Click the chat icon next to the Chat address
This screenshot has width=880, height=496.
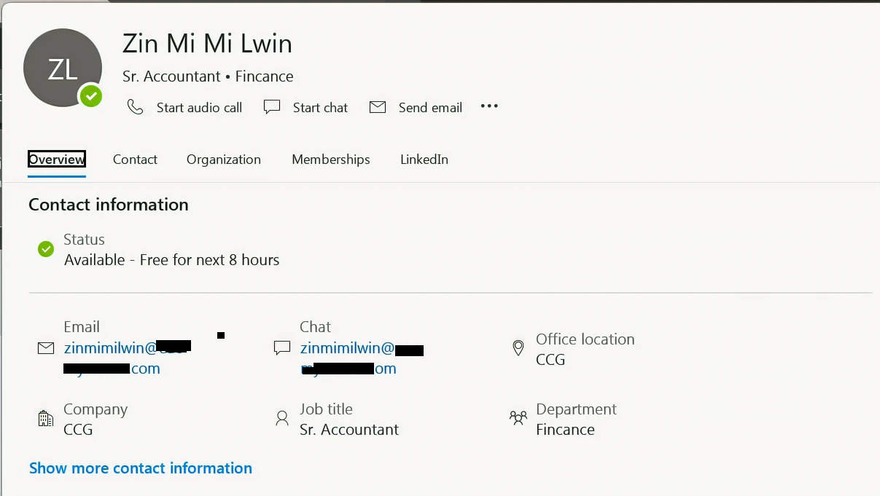click(281, 347)
